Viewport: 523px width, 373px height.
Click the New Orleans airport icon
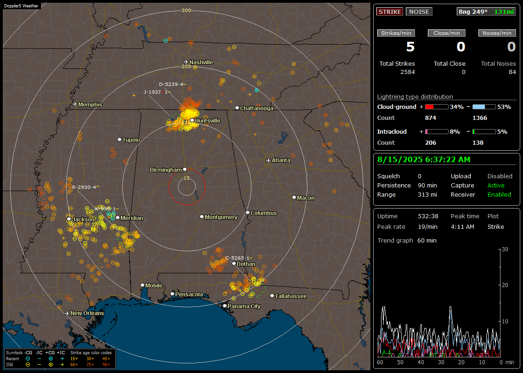click(67, 313)
